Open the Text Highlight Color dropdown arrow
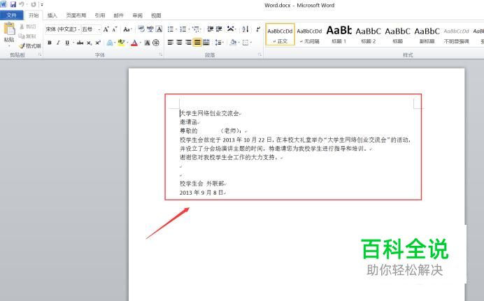484x301 pixels. tap(127, 43)
